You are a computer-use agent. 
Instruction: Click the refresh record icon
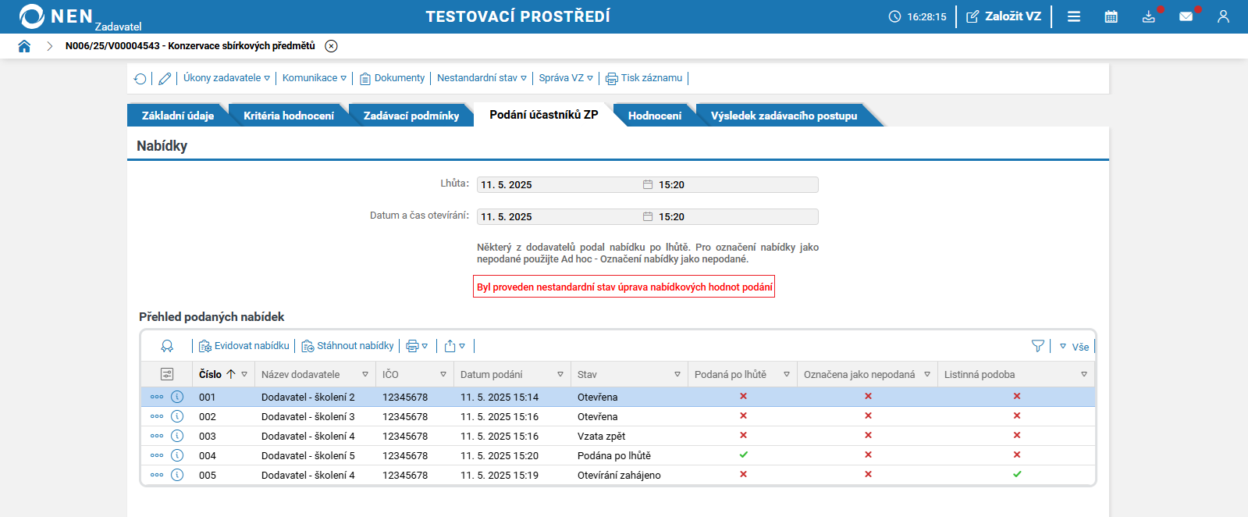point(140,78)
